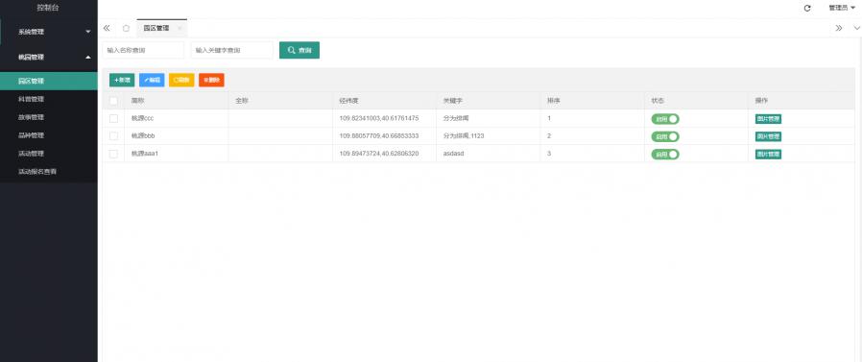Click the refresh icon in the top bar
Image resolution: width=862 pixels, height=362 pixels.
point(807,9)
